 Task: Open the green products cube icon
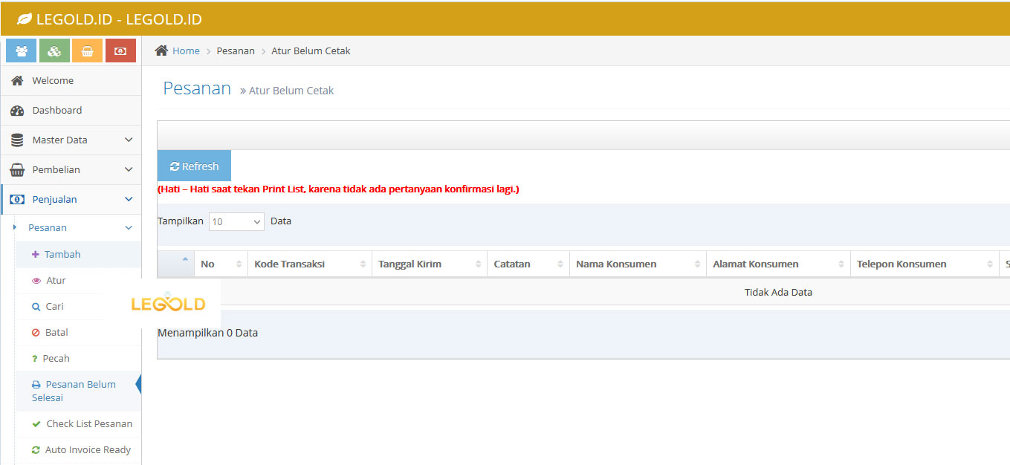tap(54, 51)
